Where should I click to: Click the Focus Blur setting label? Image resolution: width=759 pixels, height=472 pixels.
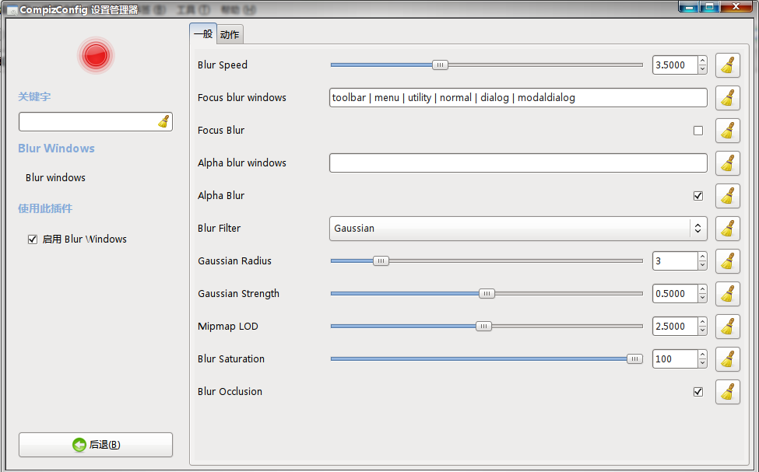[221, 131]
